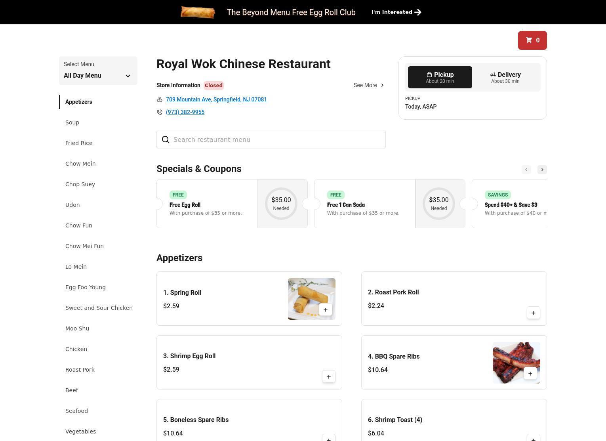Go to Sweet and Sour Chicken category
This screenshot has height=441, width=606.
(x=99, y=308)
